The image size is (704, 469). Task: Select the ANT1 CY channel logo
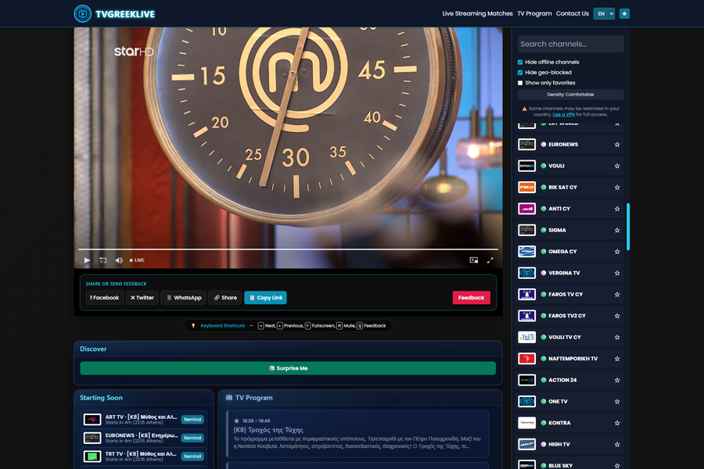(x=526, y=209)
